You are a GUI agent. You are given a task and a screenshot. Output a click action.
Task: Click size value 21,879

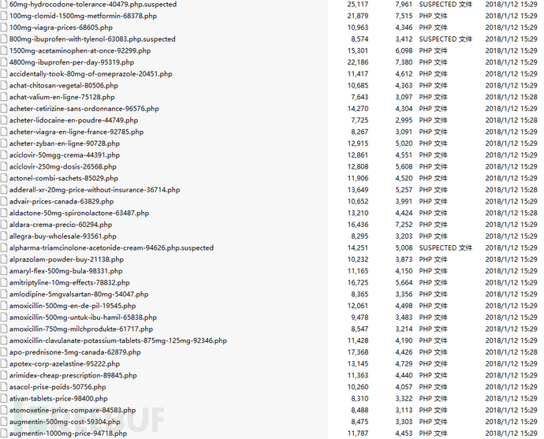click(358, 16)
